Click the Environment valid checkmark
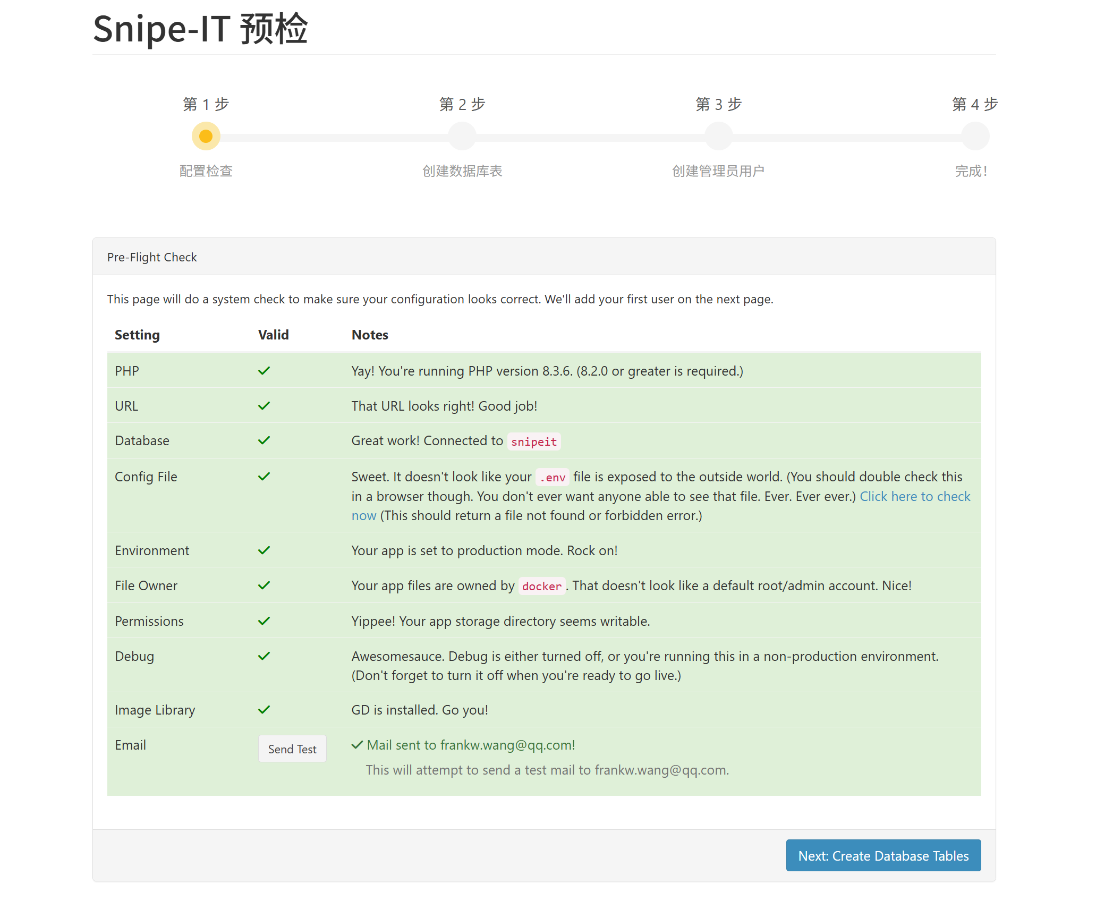The width and height of the screenshot is (1096, 909). pyautogui.click(x=264, y=550)
